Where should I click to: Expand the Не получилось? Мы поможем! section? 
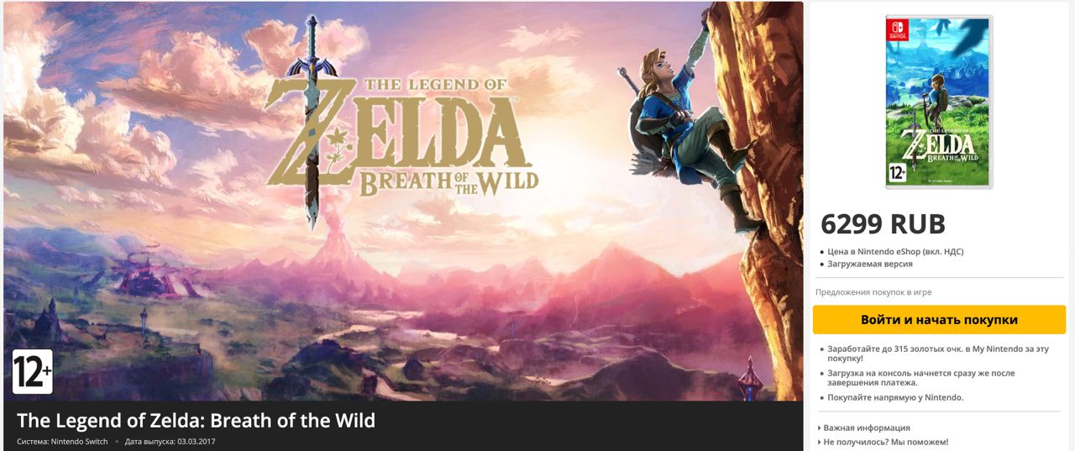pyautogui.click(x=885, y=442)
